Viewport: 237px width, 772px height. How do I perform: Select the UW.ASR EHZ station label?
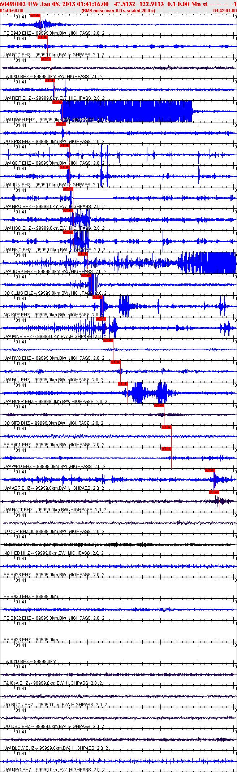click(x=54, y=488)
